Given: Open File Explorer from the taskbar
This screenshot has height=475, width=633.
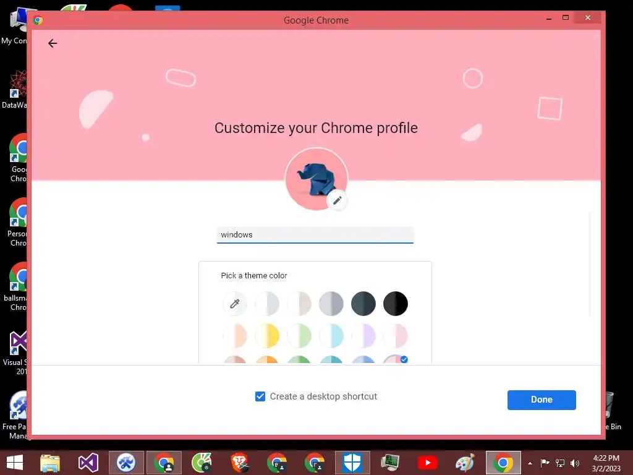Looking at the screenshot, I should [50, 463].
